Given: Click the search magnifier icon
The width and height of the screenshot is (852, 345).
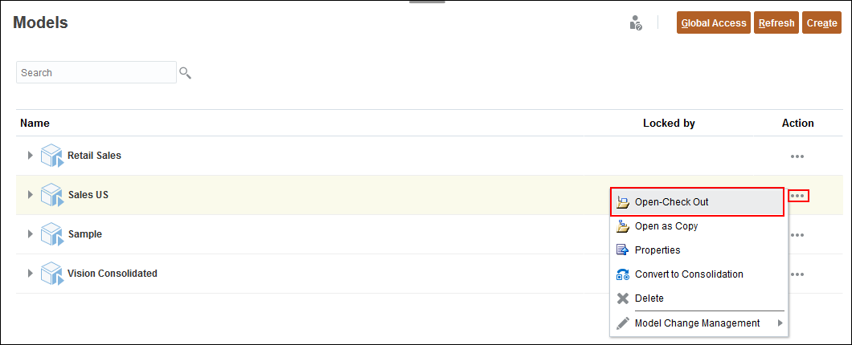Looking at the screenshot, I should pos(186,73).
